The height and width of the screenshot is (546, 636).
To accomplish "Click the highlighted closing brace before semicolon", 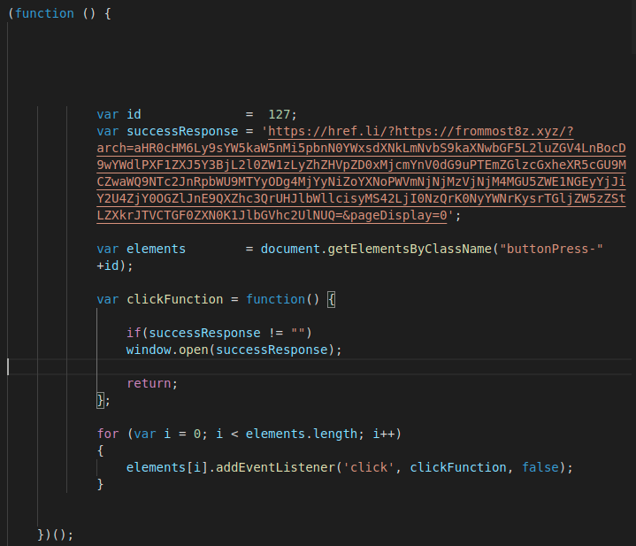I will [x=101, y=400].
